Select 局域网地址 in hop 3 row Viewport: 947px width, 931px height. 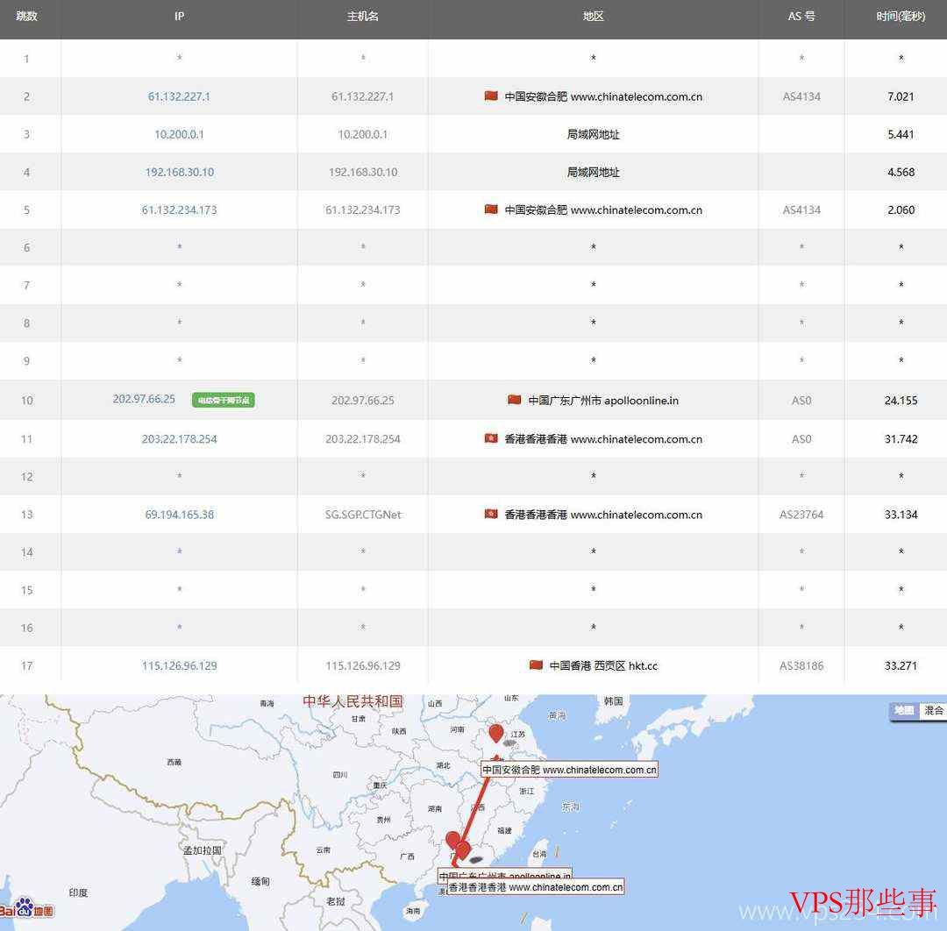(593, 134)
